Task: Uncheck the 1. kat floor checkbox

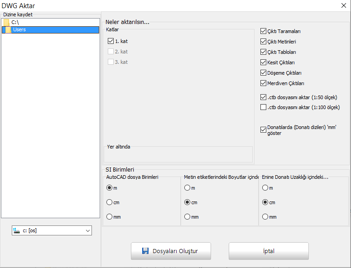Action: click(111, 41)
